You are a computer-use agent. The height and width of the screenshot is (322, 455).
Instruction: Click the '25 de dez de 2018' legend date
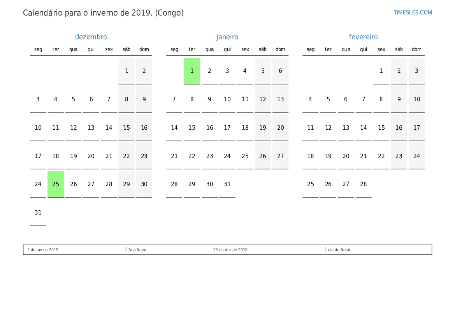point(230,250)
